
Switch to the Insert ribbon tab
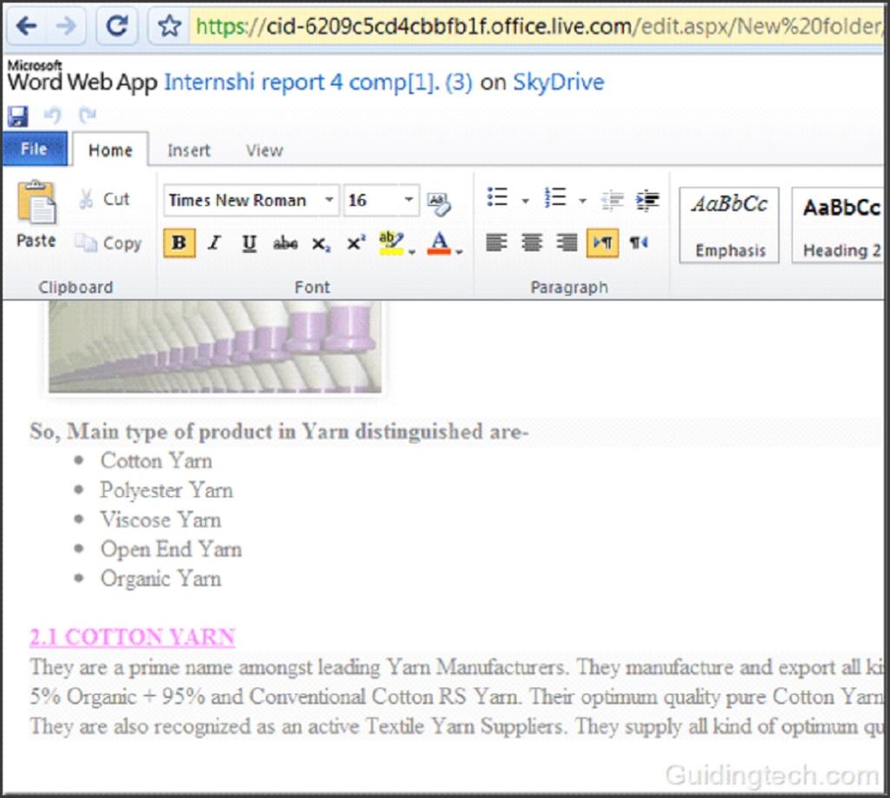(x=189, y=150)
